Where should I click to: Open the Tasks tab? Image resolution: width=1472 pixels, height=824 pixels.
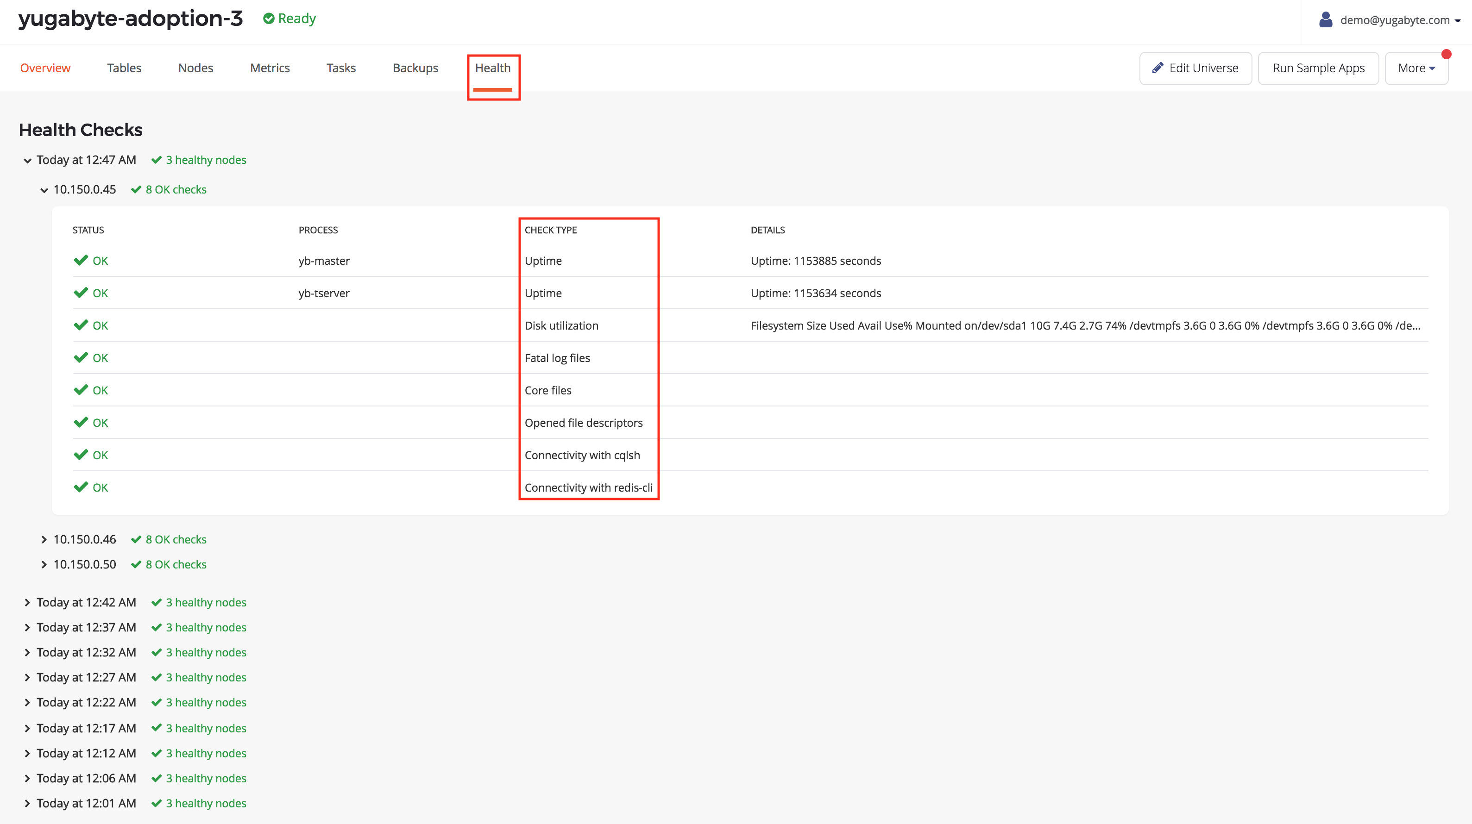341,68
